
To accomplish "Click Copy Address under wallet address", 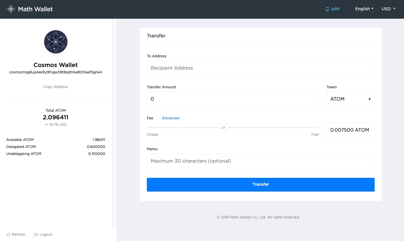I will pos(55,87).
